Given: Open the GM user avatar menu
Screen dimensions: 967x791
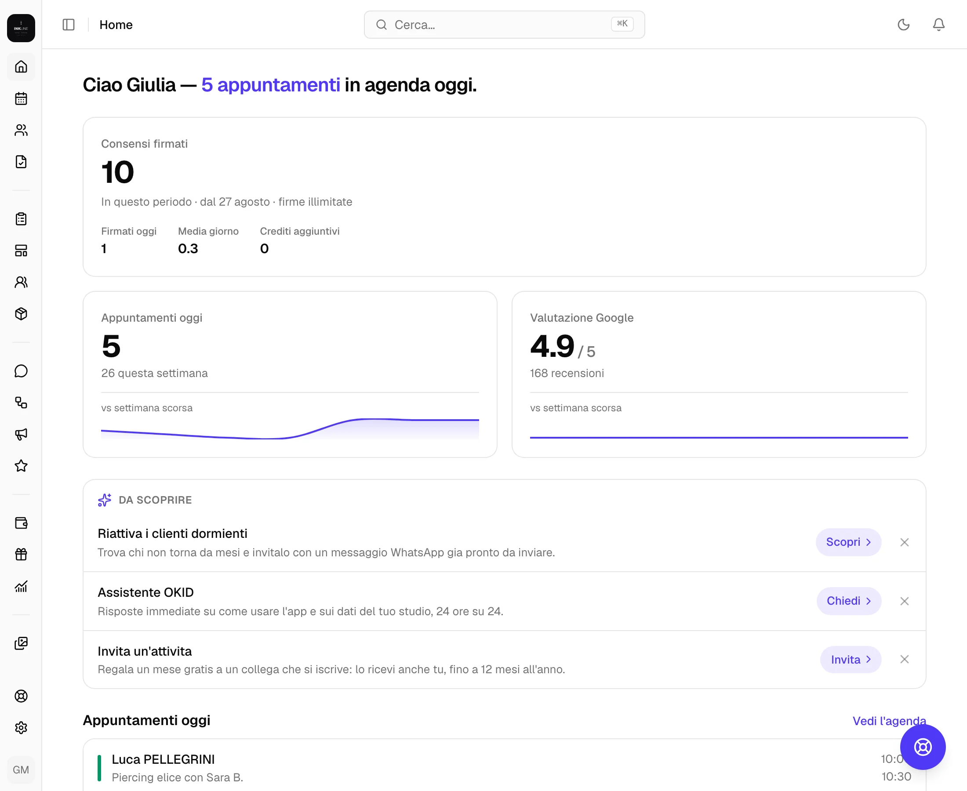Looking at the screenshot, I should (x=21, y=769).
